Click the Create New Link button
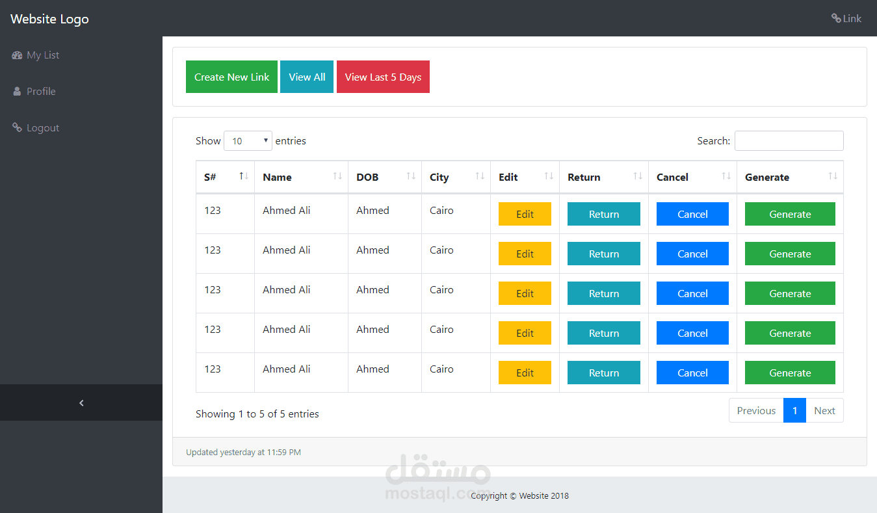 [x=231, y=77]
